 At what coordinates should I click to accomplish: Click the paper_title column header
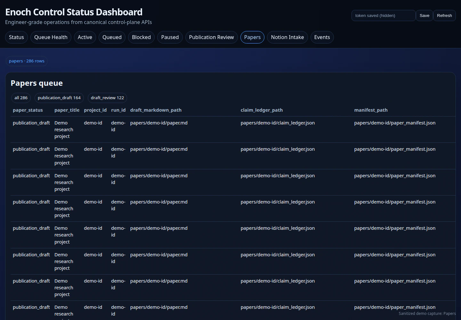pos(67,110)
